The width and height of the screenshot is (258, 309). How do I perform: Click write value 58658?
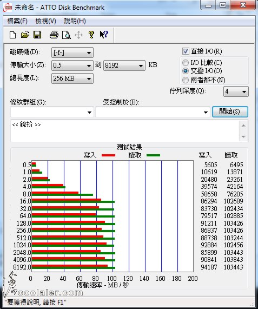(209, 194)
